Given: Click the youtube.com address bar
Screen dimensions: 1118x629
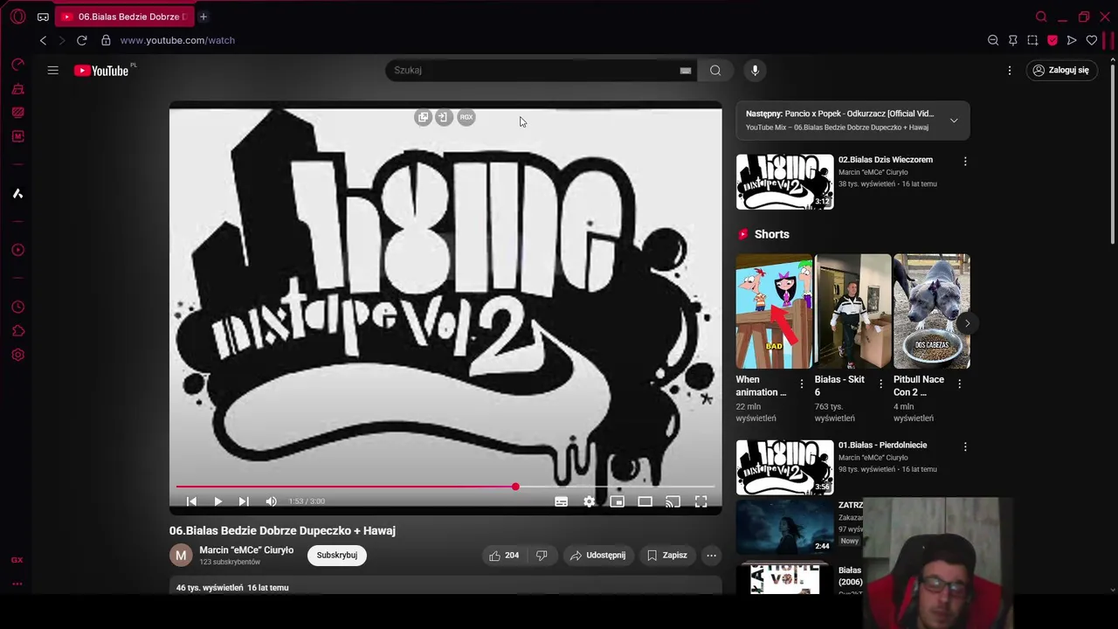Looking at the screenshot, I should click(x=177, y=40).
